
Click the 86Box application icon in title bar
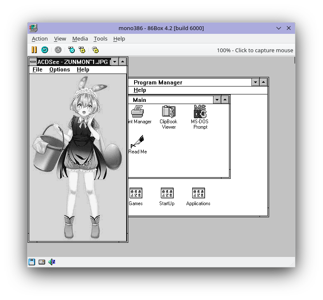coord(33,28)
